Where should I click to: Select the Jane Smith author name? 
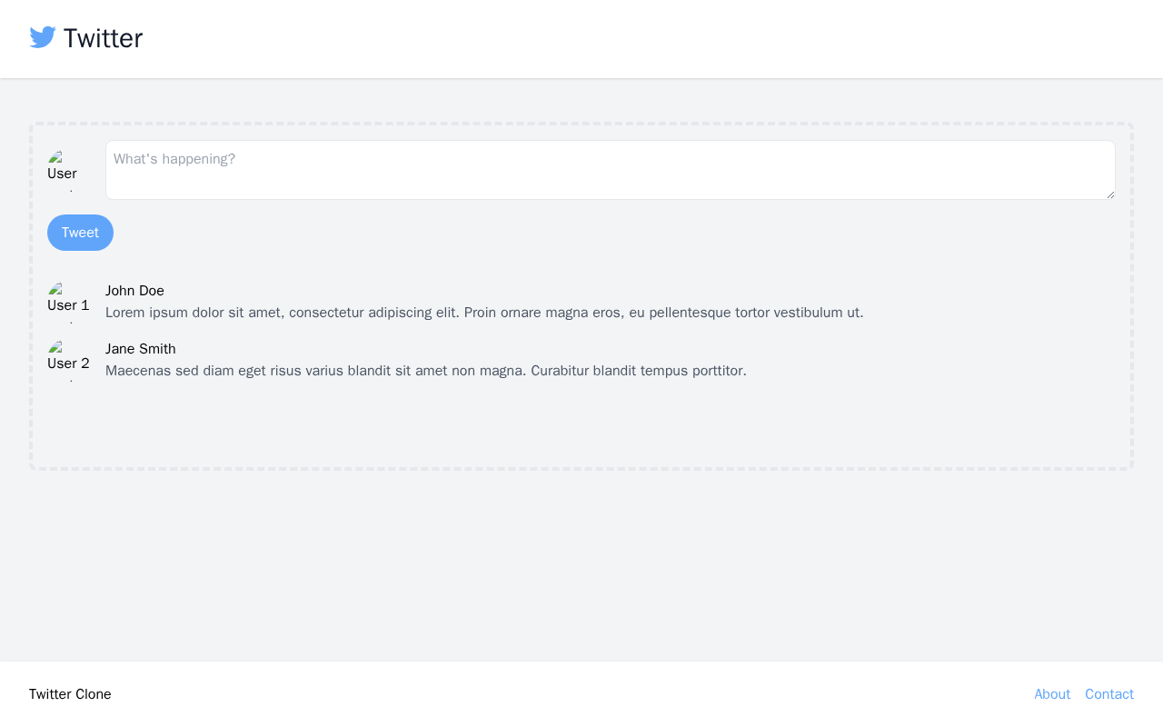click(141, 349)
